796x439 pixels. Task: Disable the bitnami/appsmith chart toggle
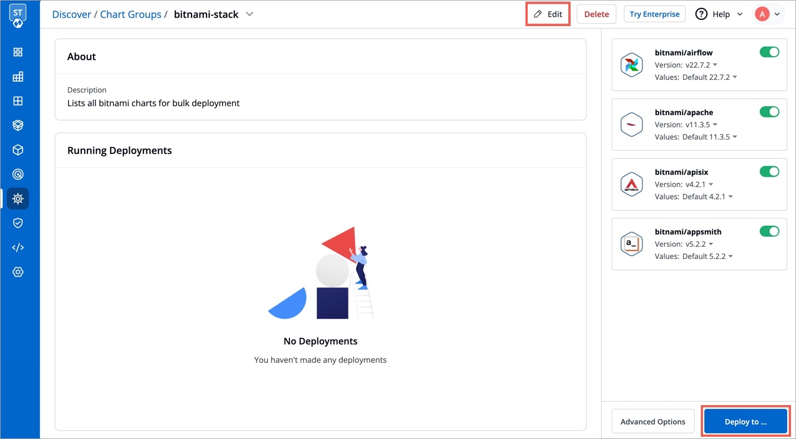tap(769, 231)
